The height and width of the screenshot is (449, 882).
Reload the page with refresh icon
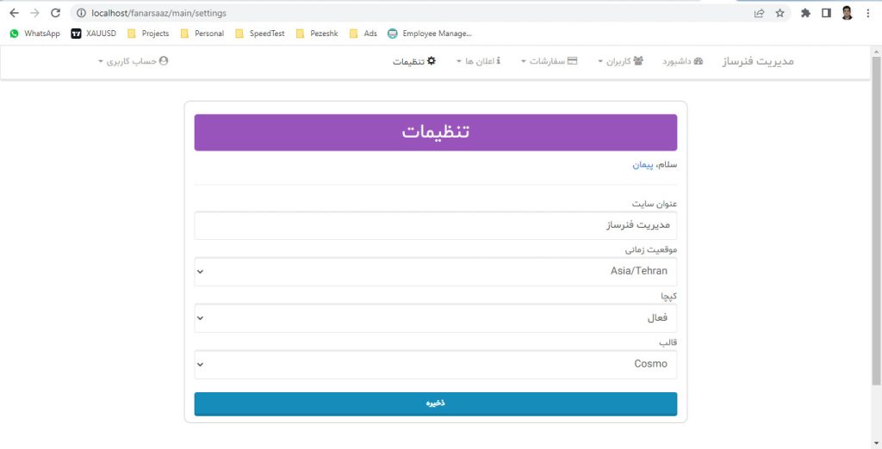pos(55,13)
